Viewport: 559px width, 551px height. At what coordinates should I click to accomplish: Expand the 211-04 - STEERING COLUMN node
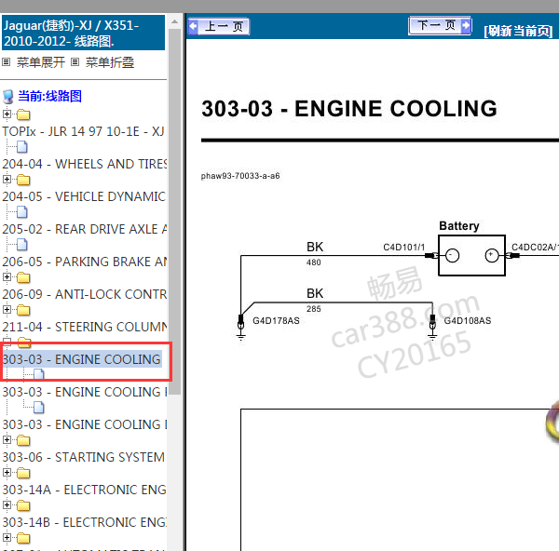[x=7, y=310]
